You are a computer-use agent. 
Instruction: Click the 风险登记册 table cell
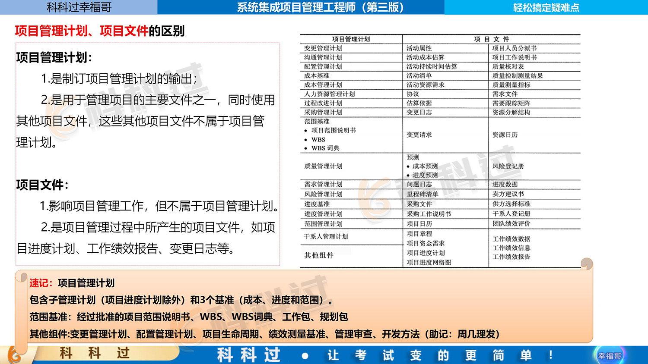click(508, 166)
